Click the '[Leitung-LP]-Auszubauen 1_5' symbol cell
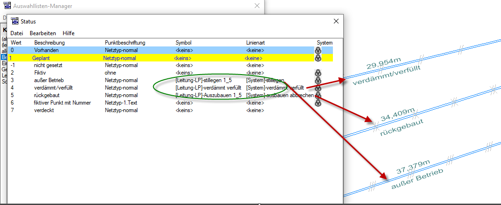The image size is (501, 205). pos(208,95)
